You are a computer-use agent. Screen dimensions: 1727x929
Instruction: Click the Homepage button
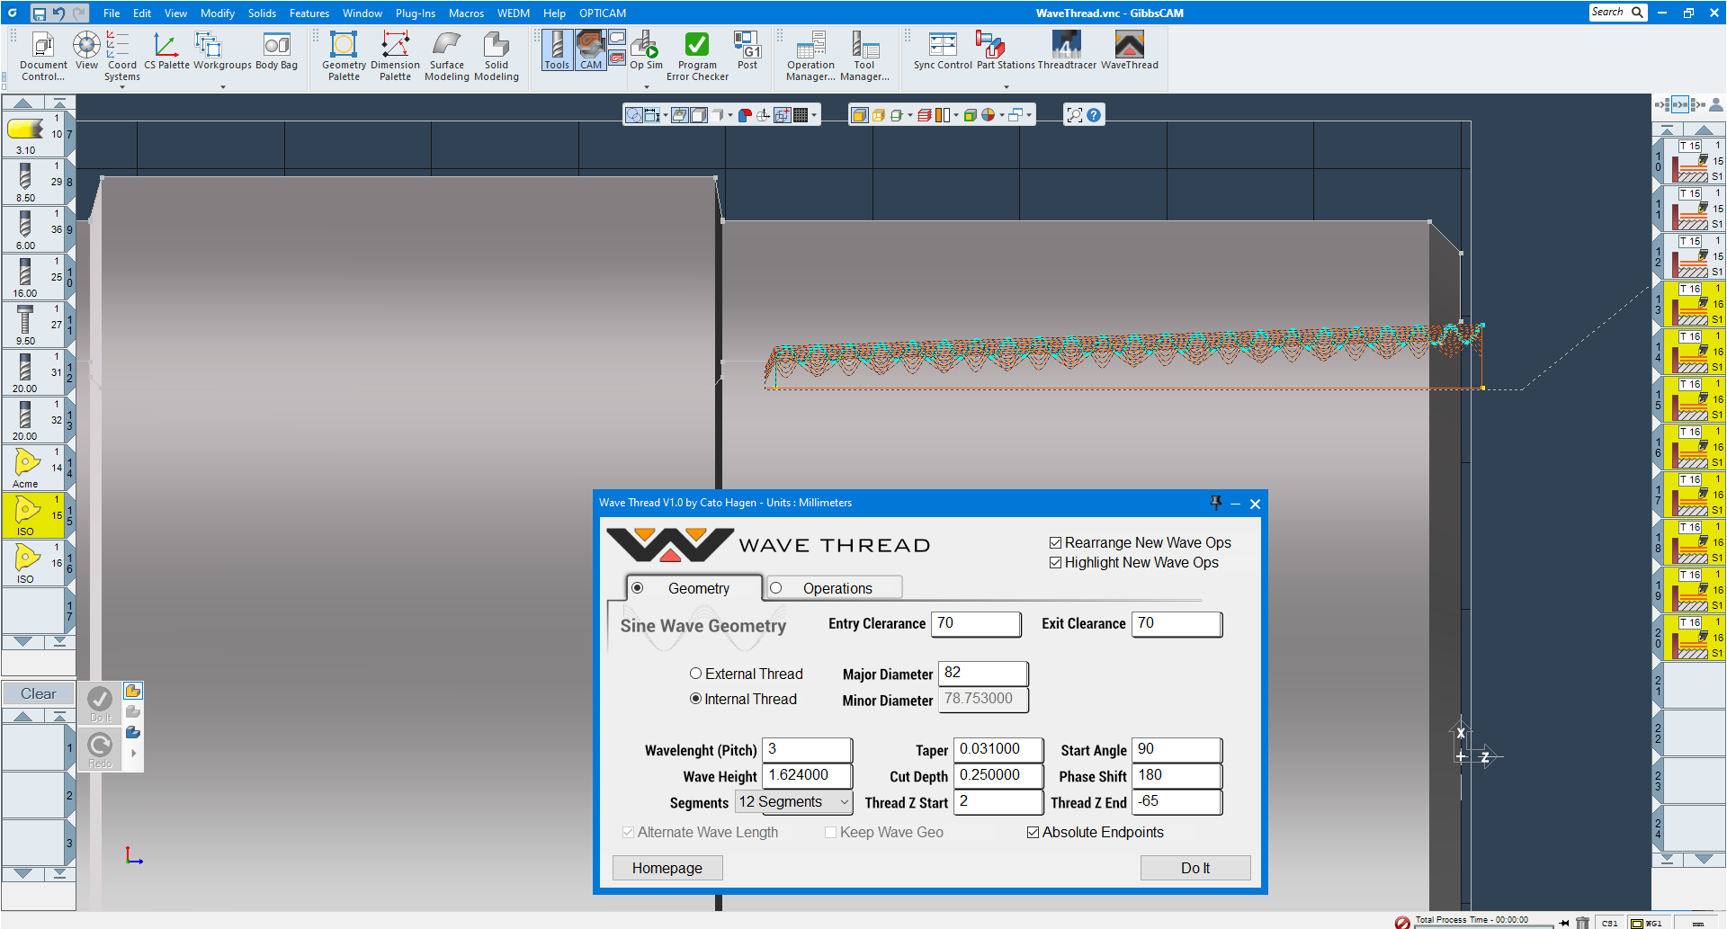[667, 868]
